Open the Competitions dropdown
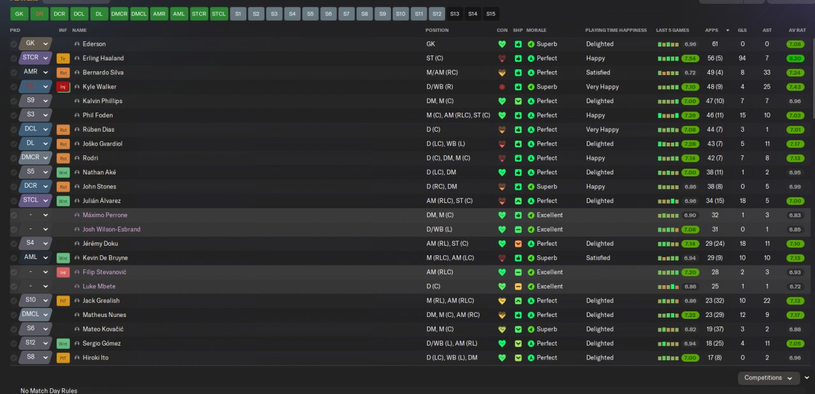This screenshot has width=815, height=394. tap(769, 378)
